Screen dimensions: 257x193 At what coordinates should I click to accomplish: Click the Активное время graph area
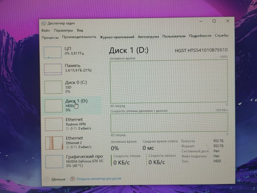[169, 81]
